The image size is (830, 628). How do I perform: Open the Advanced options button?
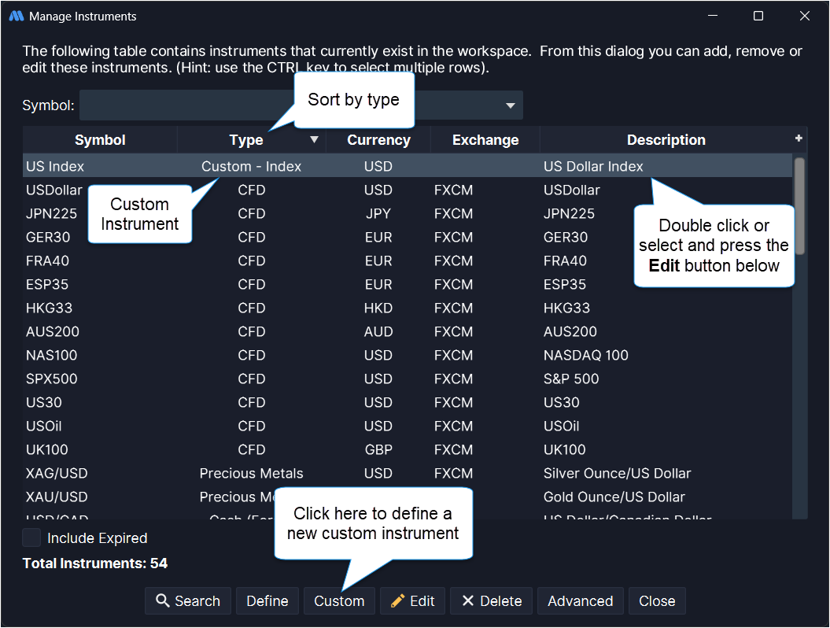click(580, 601)
